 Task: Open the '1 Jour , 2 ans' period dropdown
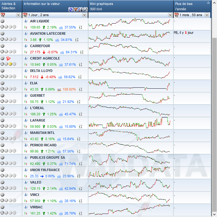(84, 15)
